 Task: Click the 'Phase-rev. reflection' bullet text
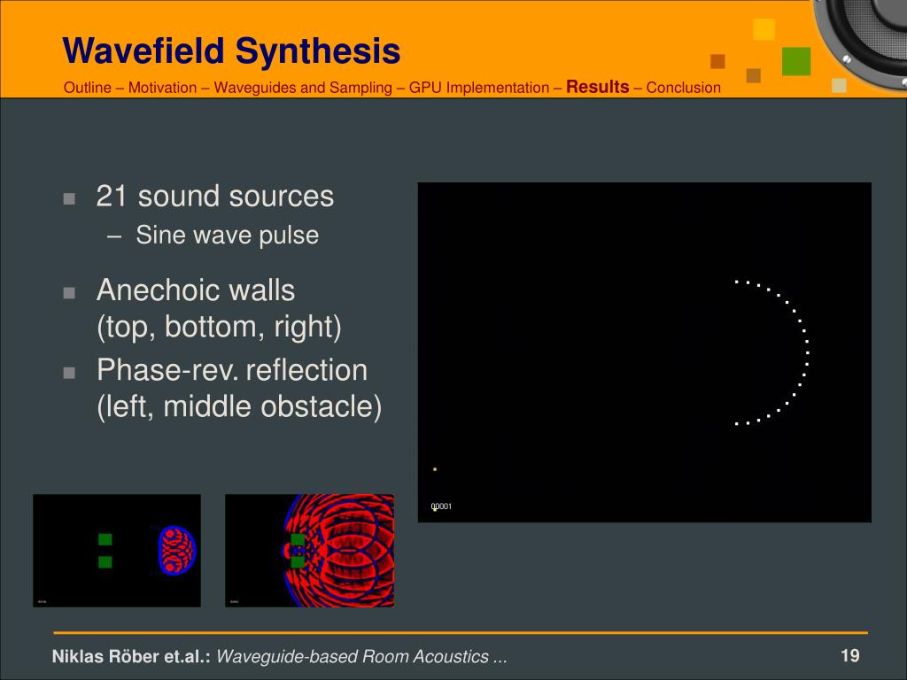click(232, 370)
